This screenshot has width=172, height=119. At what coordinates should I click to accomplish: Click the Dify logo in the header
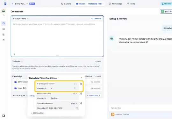coord(5,4)
